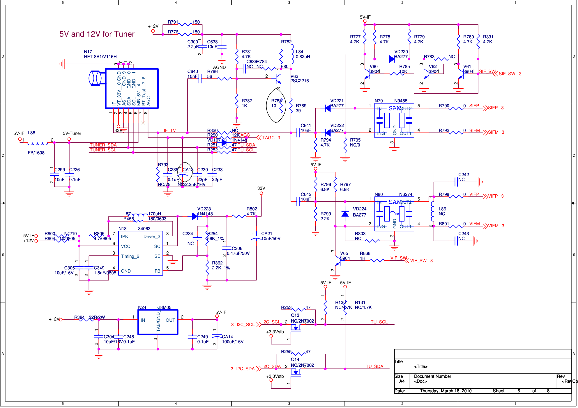Screen dimensions: 578x408
Task: Select diode VD220 BA277
Action: (392, 59)
